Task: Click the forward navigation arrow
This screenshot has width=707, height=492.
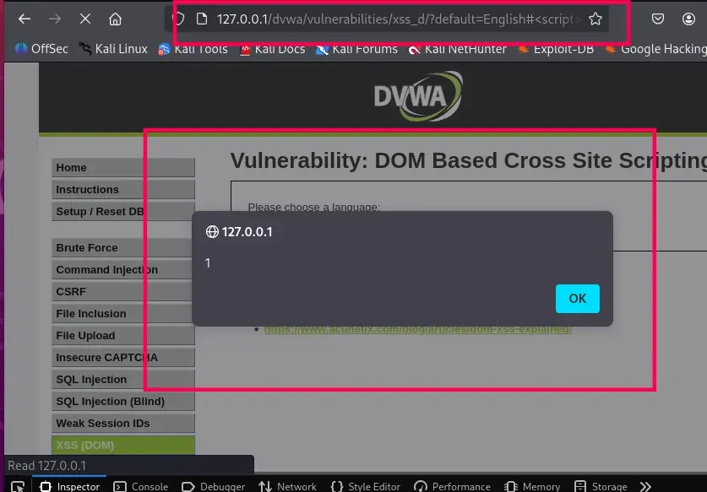Action: [55, 19]
